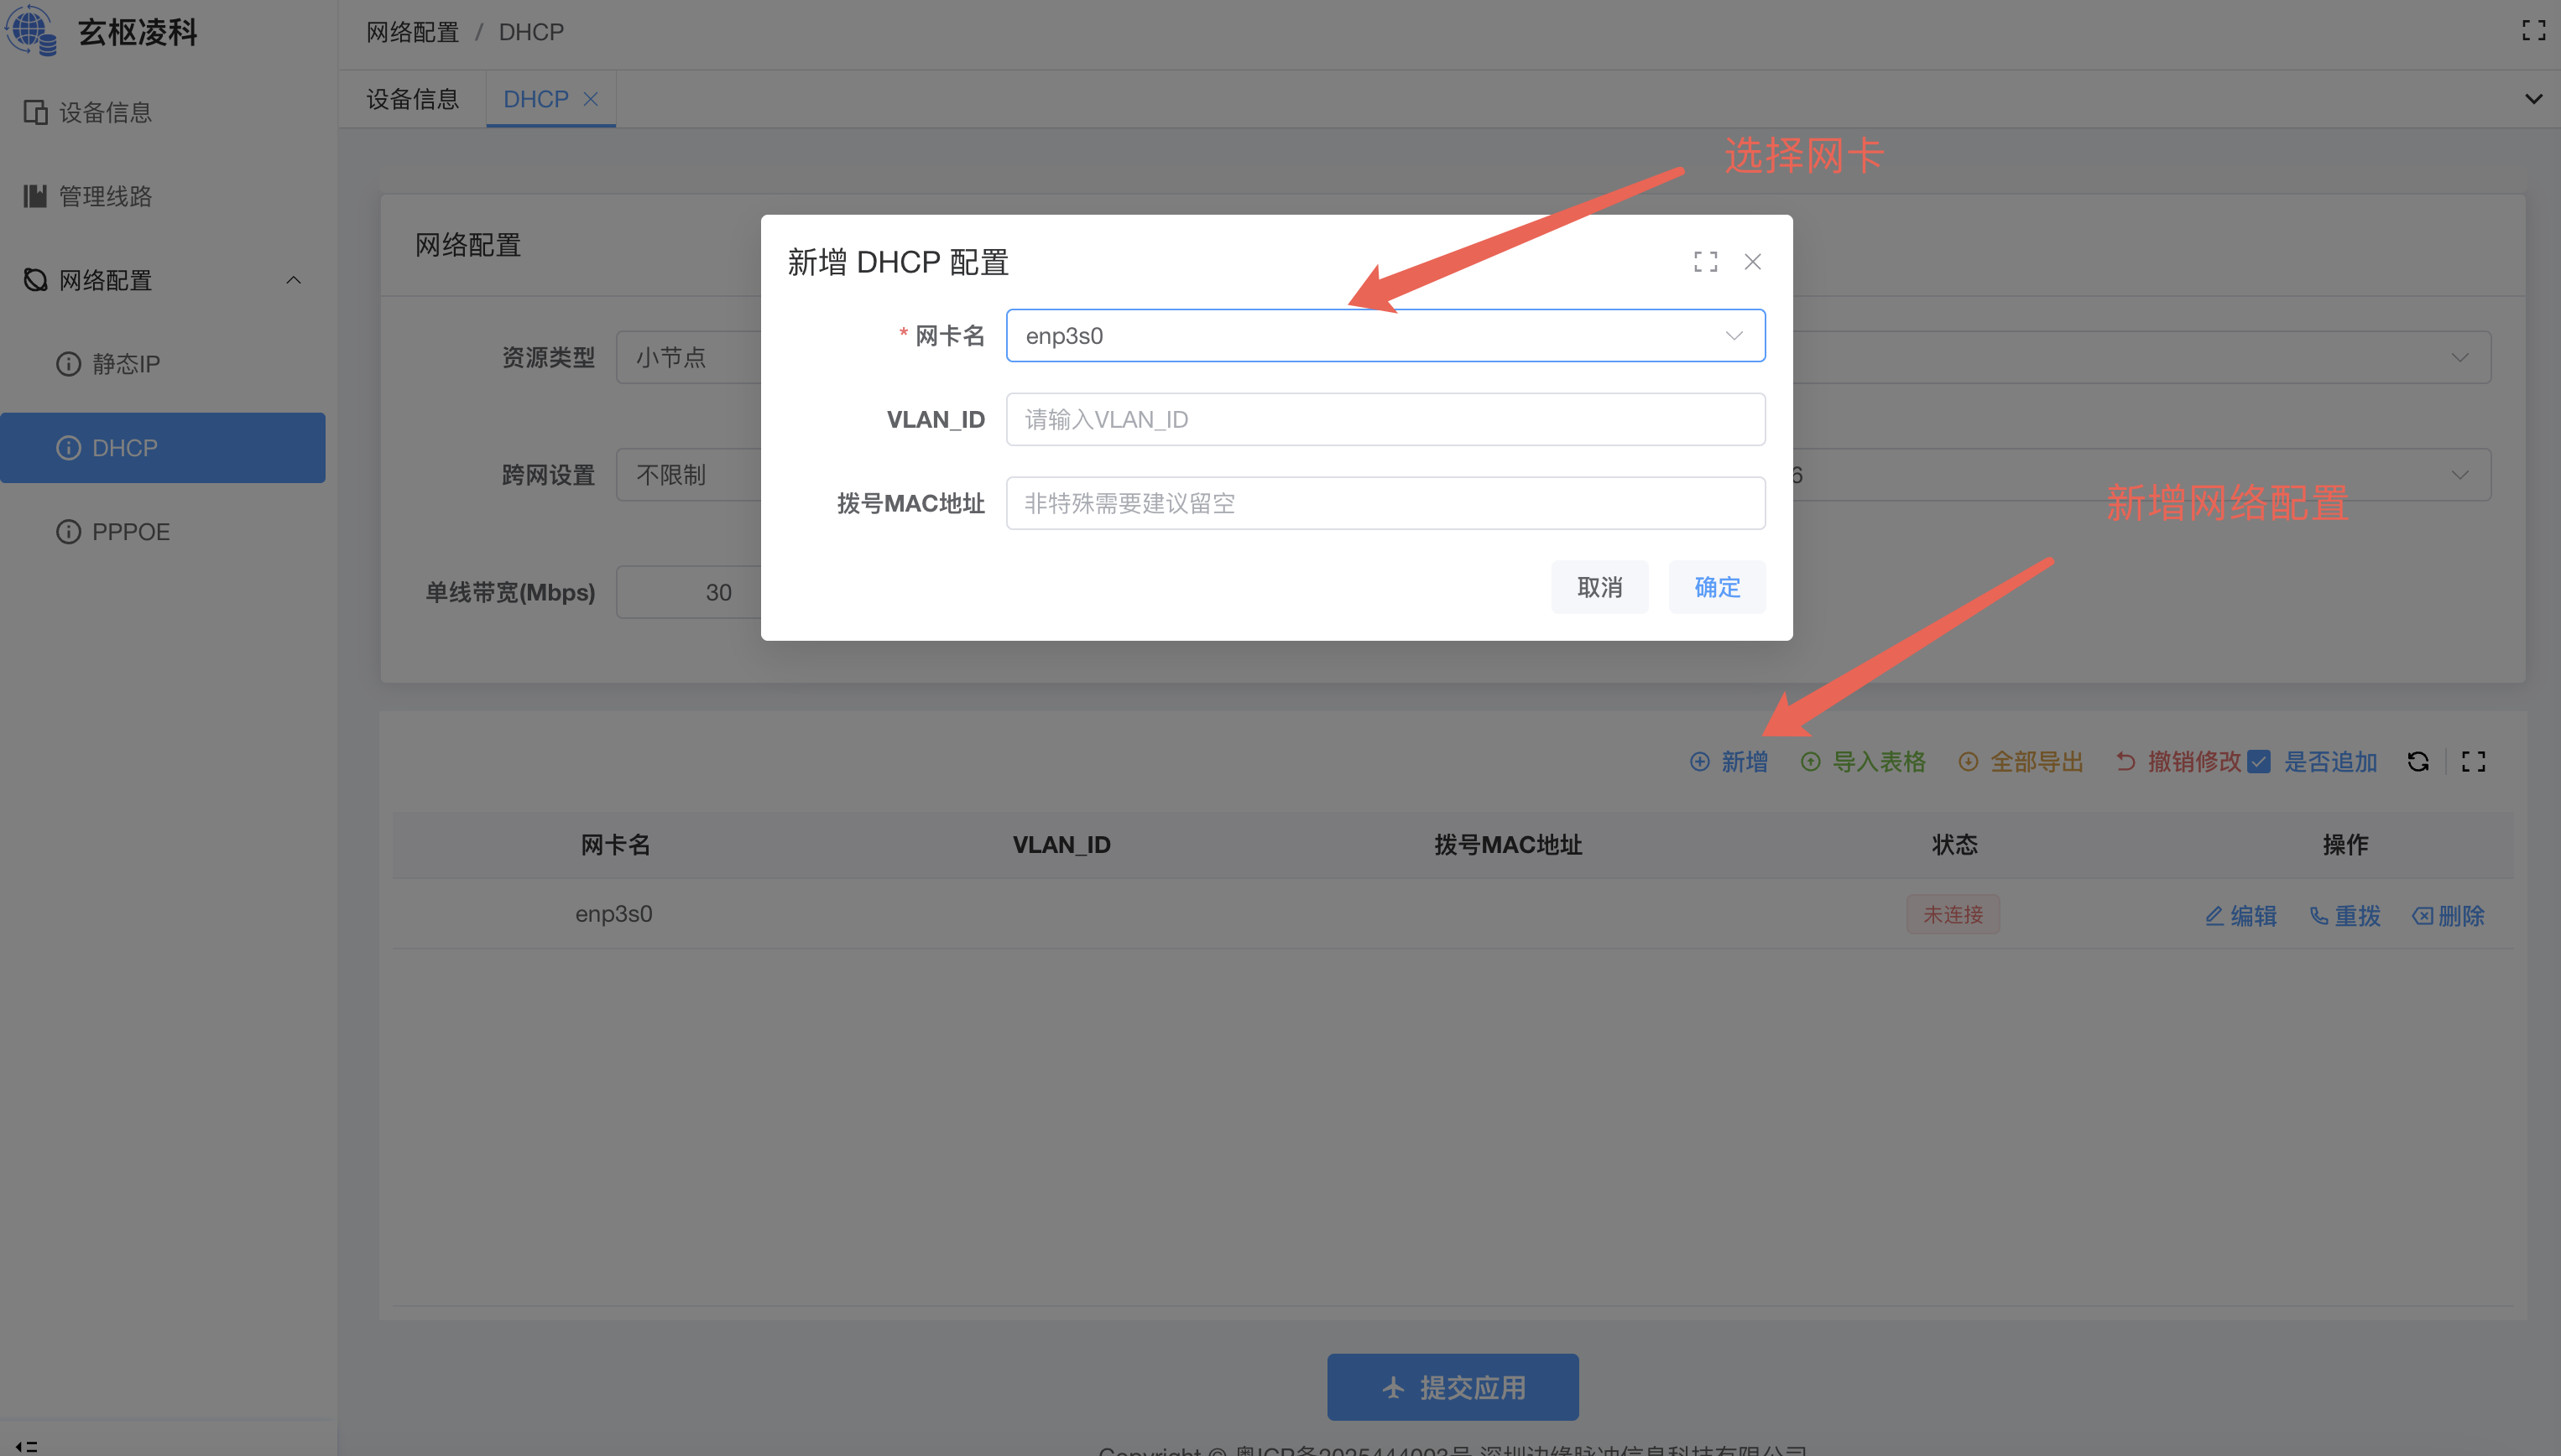Screen dimensions: 2561x1456
Task: Click the 取消 button in dialog
Action: click(1599, 587)
